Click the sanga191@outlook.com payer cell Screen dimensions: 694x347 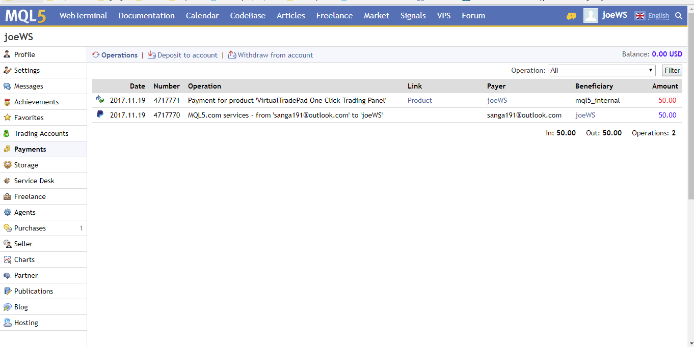(x=524, y=115)
